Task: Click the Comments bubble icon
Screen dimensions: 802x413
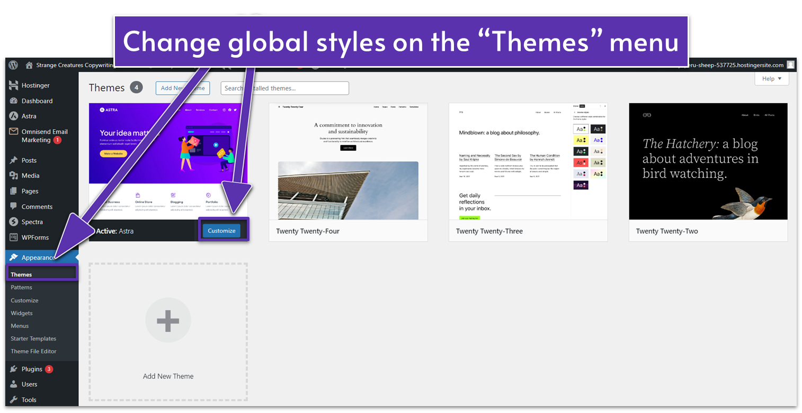Action: (x=14, y=206)
